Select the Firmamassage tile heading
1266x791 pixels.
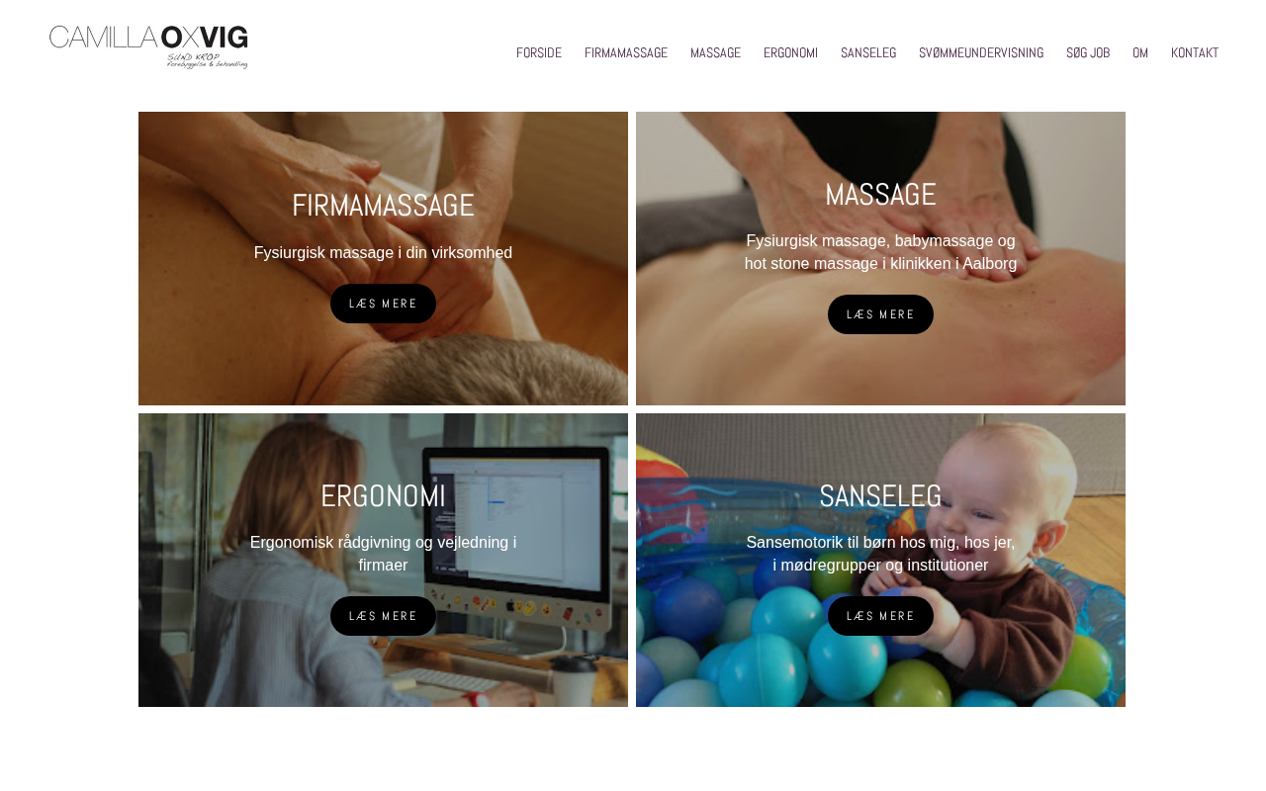click(x=383, y=205)
